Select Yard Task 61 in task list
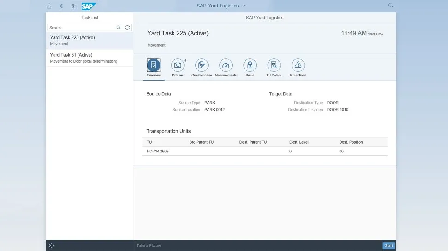This screenshot has height=251, width=448. (x=90, y=58)
